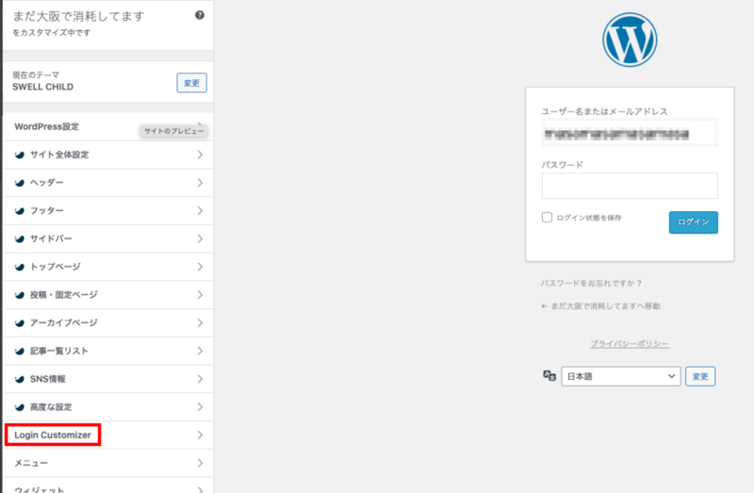Open the 記事一覧リスト panel

coord(108,351)
